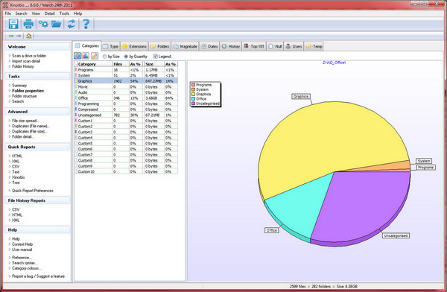Image resolution: width=447 pixels, height=292 pixels.
Task: Open the History tab
Action: [x=231, y=46]
